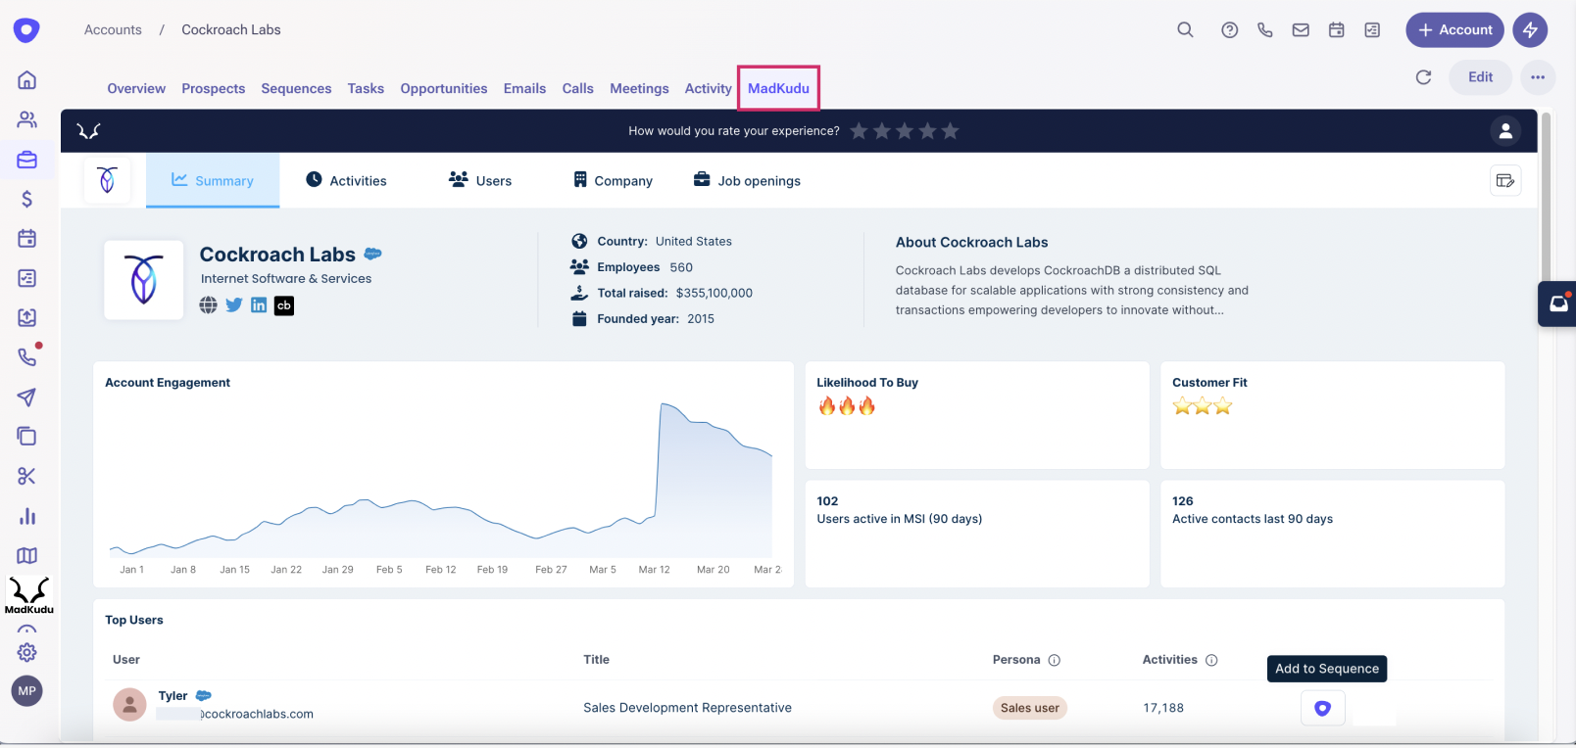
Task: Open the map-style sidebar icon
Action: pos(27,555)
